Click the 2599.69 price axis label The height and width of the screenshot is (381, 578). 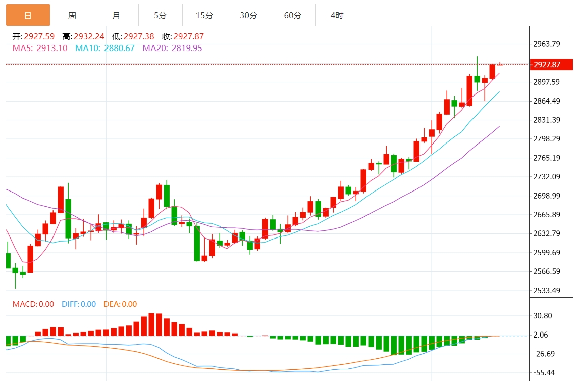coord(547,253)
